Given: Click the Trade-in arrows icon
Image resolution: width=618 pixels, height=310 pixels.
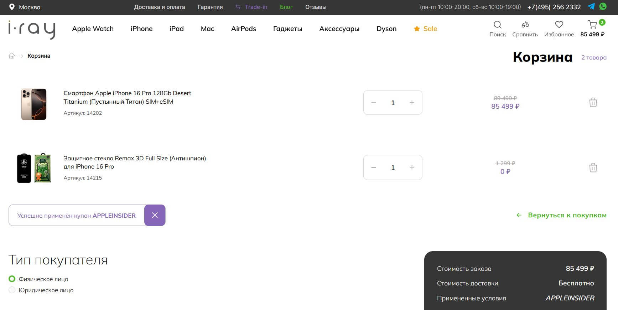Looking at the screenshot, I should (238, 7).
